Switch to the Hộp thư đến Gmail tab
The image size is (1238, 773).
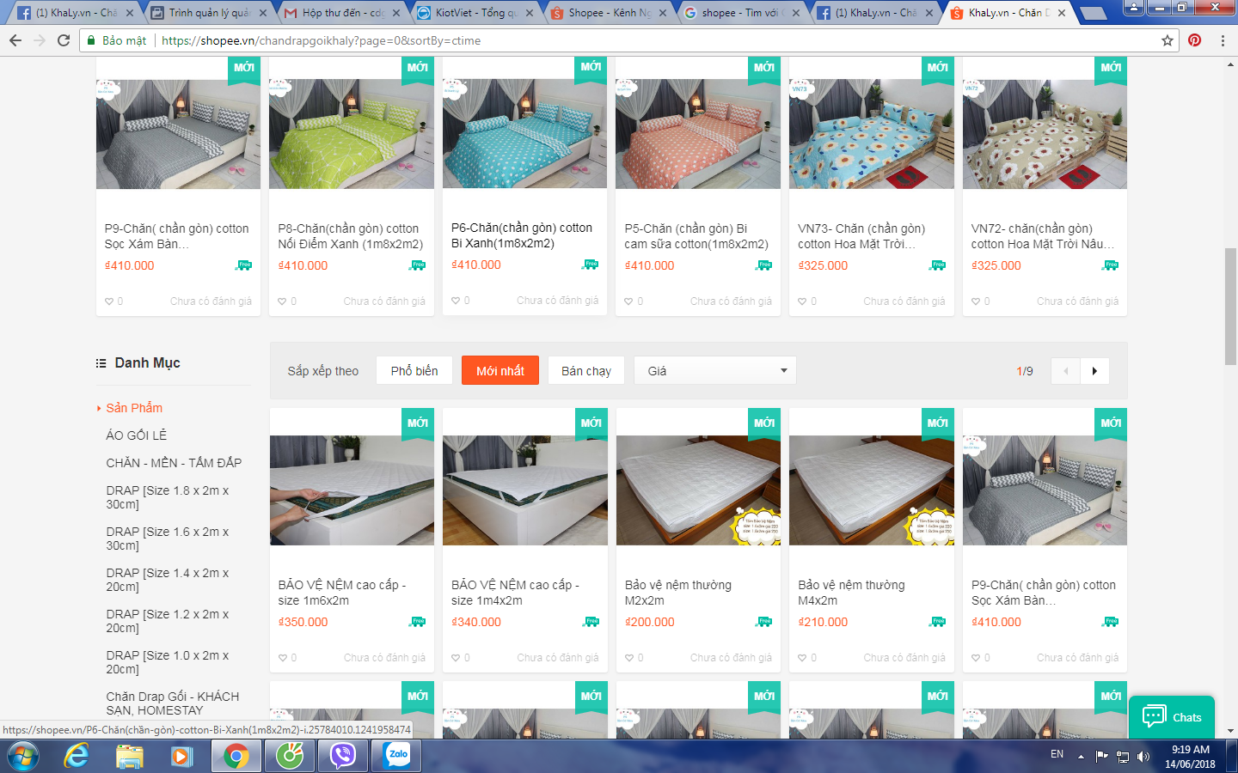(342, 13)
